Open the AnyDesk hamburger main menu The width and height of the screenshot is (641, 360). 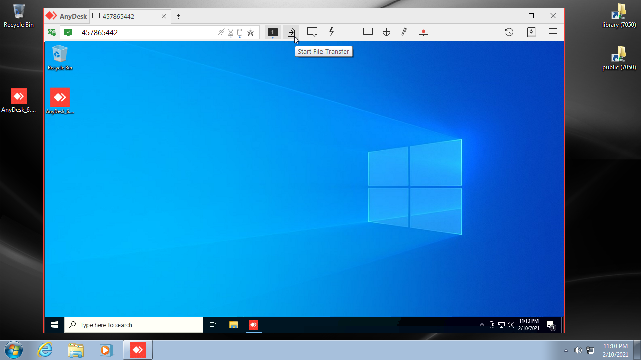(553, 32)
